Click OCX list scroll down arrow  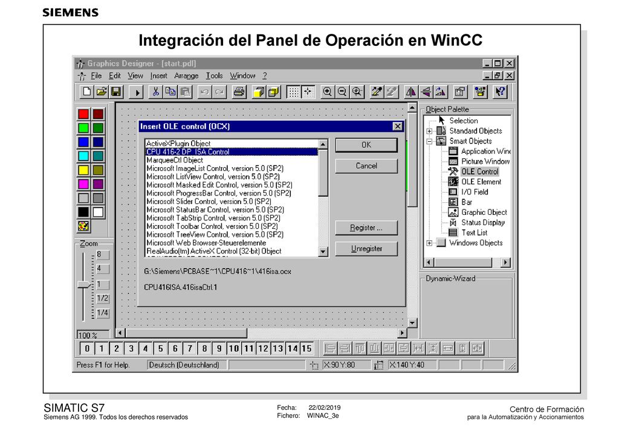[323, 252]
